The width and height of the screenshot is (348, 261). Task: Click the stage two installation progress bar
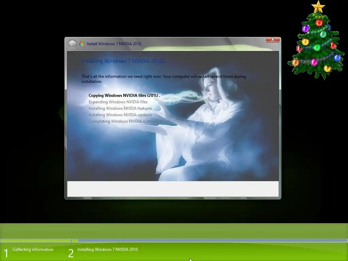tap(209, 240)
